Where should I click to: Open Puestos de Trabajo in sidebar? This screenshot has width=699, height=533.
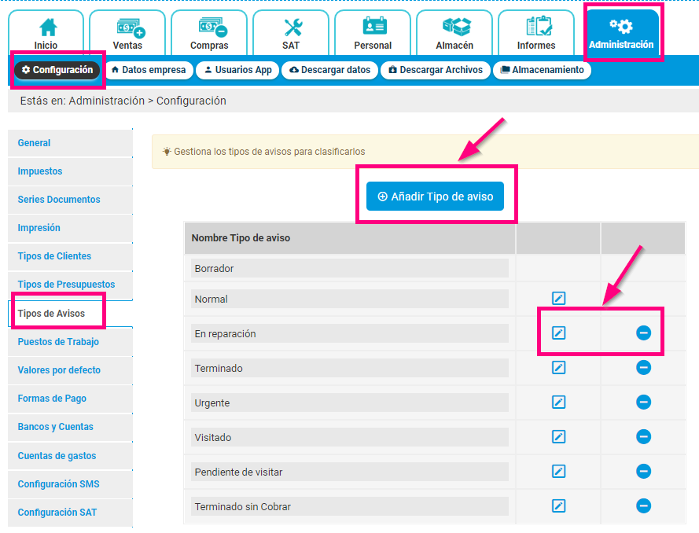[x=70, y=342]
